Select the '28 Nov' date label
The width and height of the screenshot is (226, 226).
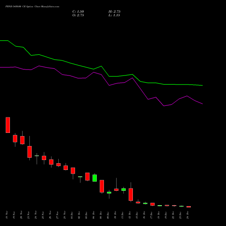[x=65, y=215]
